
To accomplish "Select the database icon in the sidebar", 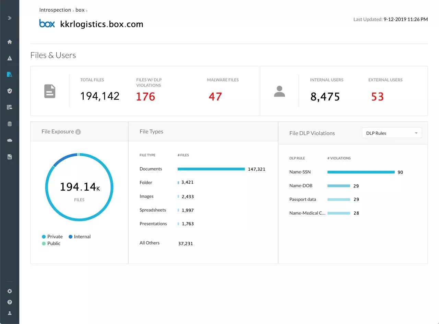I will pos(10,124).
